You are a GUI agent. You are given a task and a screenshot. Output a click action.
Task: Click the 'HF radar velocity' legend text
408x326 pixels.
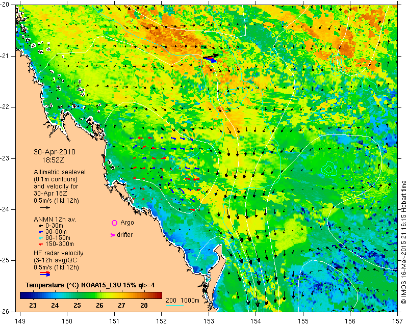(59, 253)
